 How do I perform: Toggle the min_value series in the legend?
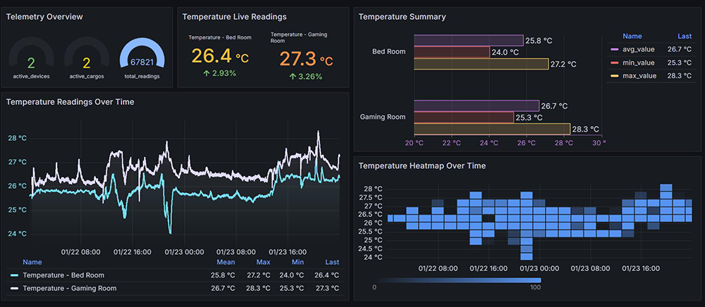pyautogui.click(x=632, y=63)
